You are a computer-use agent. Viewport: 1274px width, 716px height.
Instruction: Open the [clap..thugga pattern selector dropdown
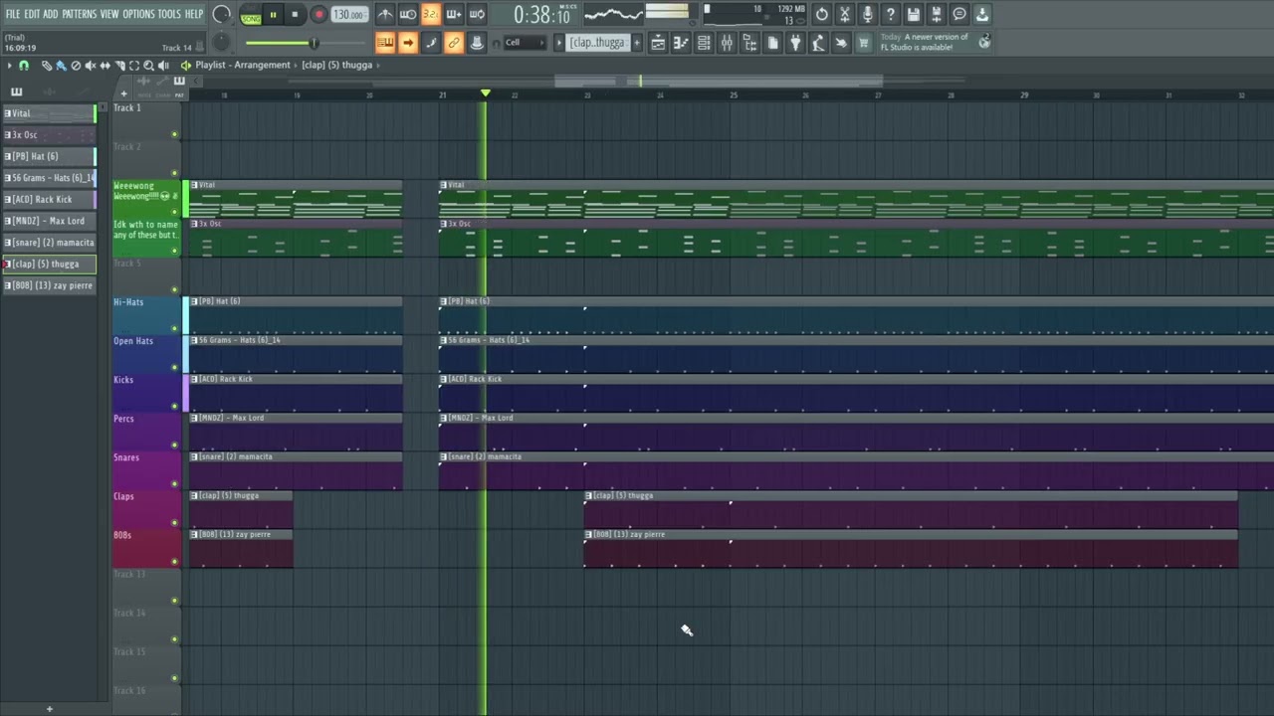(597, 43)
